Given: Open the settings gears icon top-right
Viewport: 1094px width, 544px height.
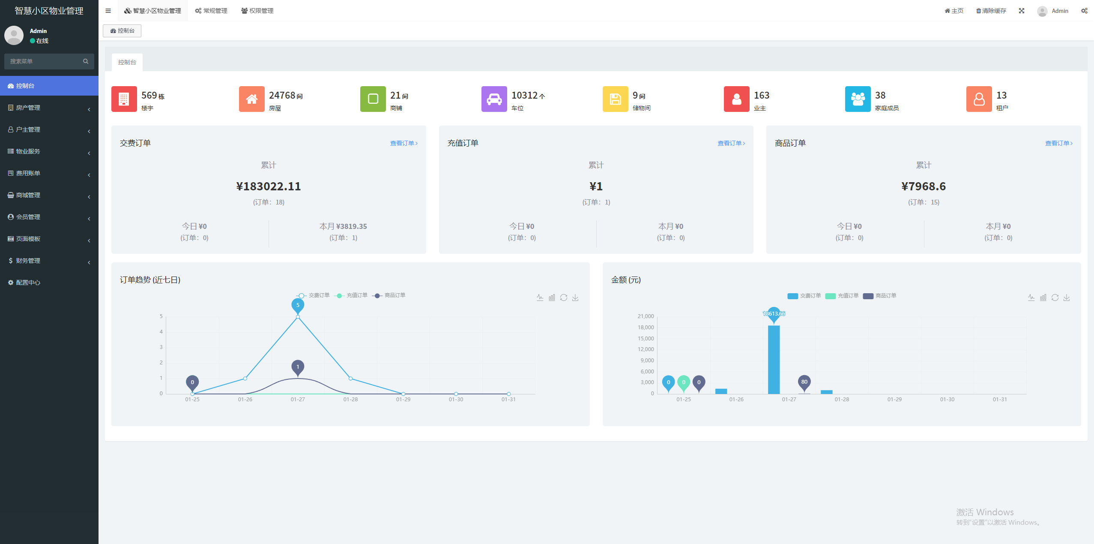Looking at the screenshot, I should pos(1084,11).
